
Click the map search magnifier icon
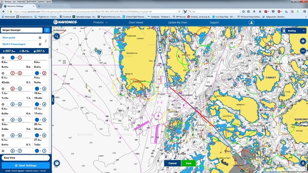(x=57, y=36)
